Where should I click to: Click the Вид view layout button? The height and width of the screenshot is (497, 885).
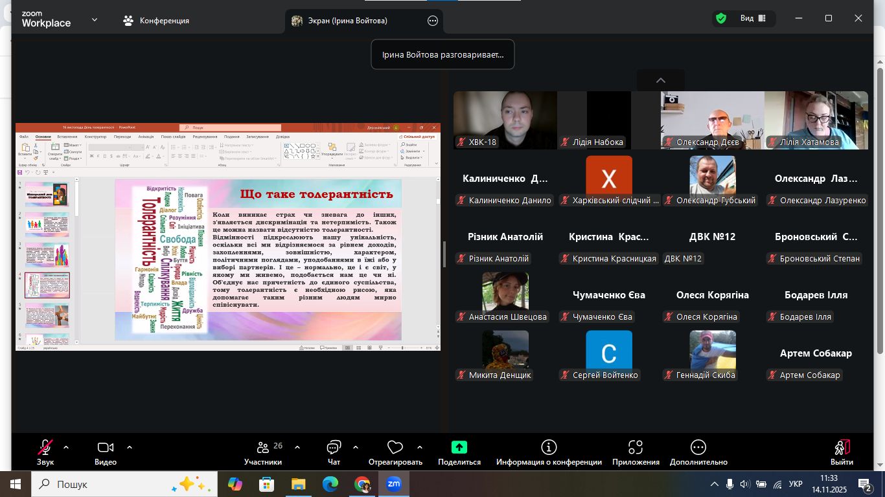coord(753,19)
